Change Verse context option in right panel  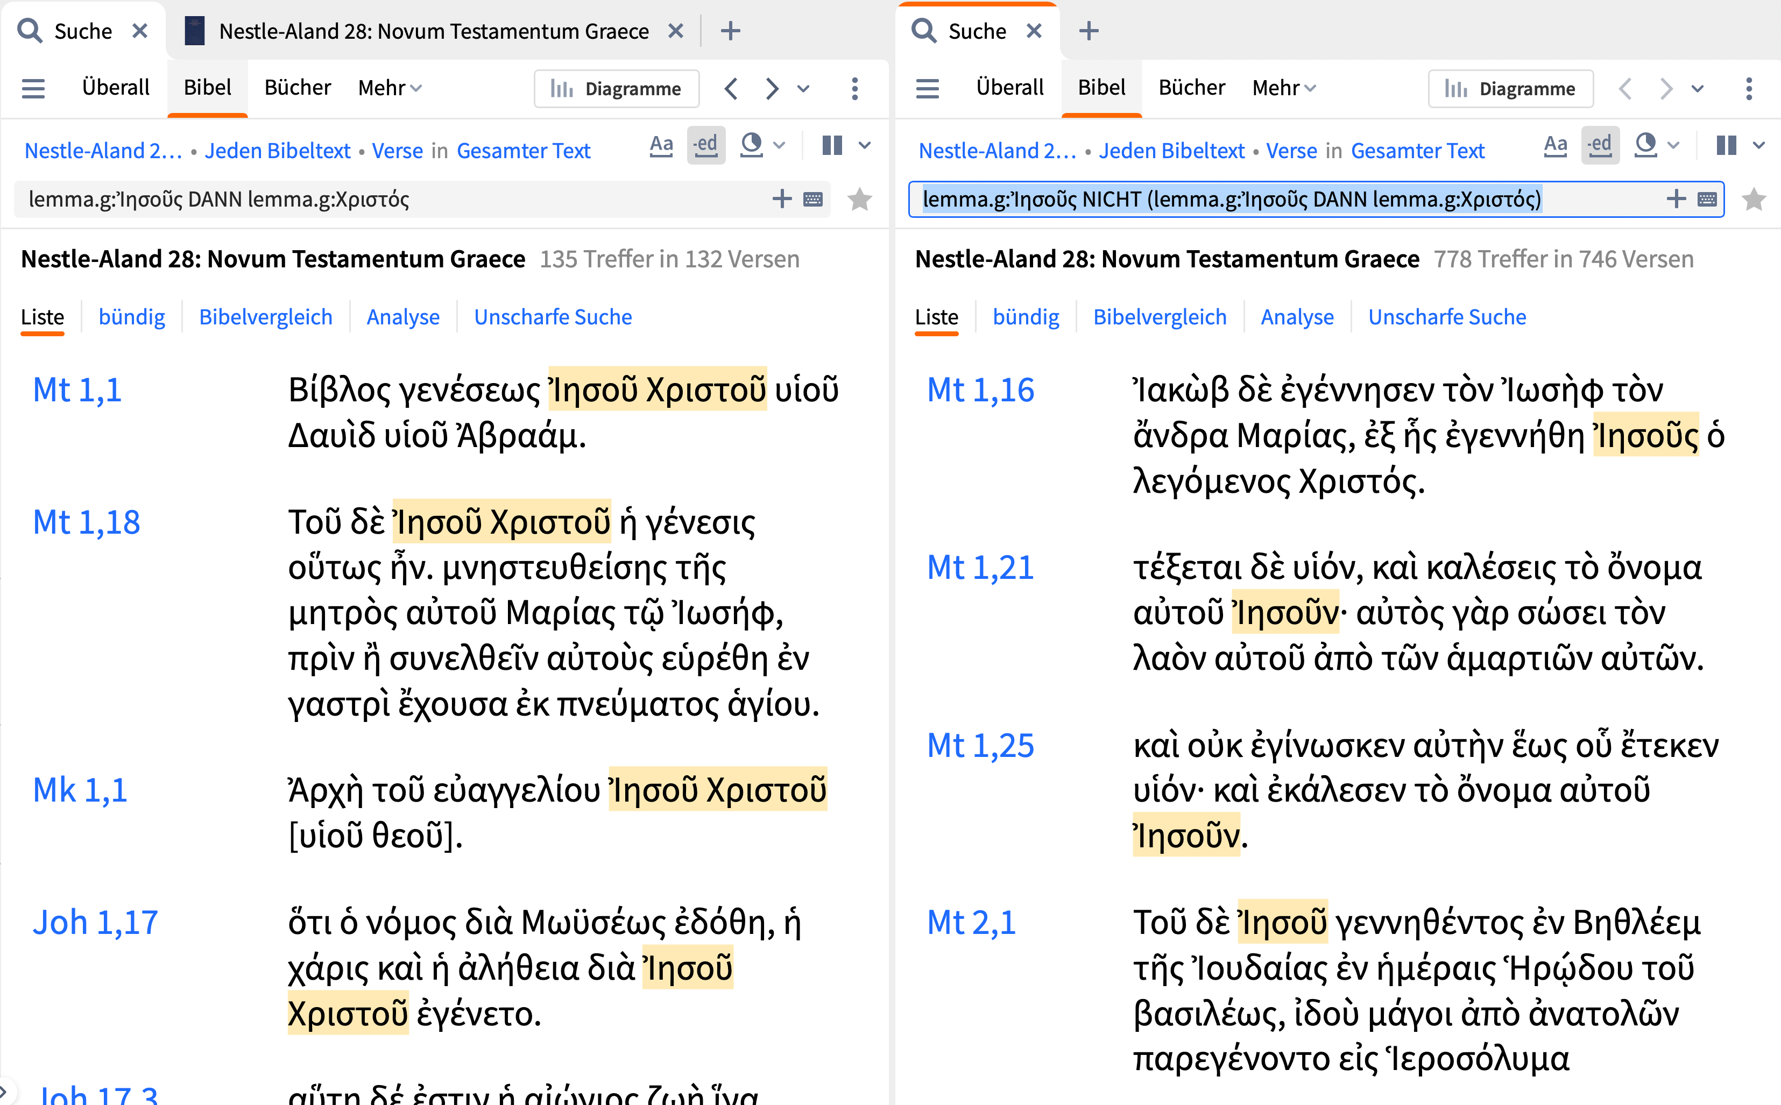point(1291,151)
